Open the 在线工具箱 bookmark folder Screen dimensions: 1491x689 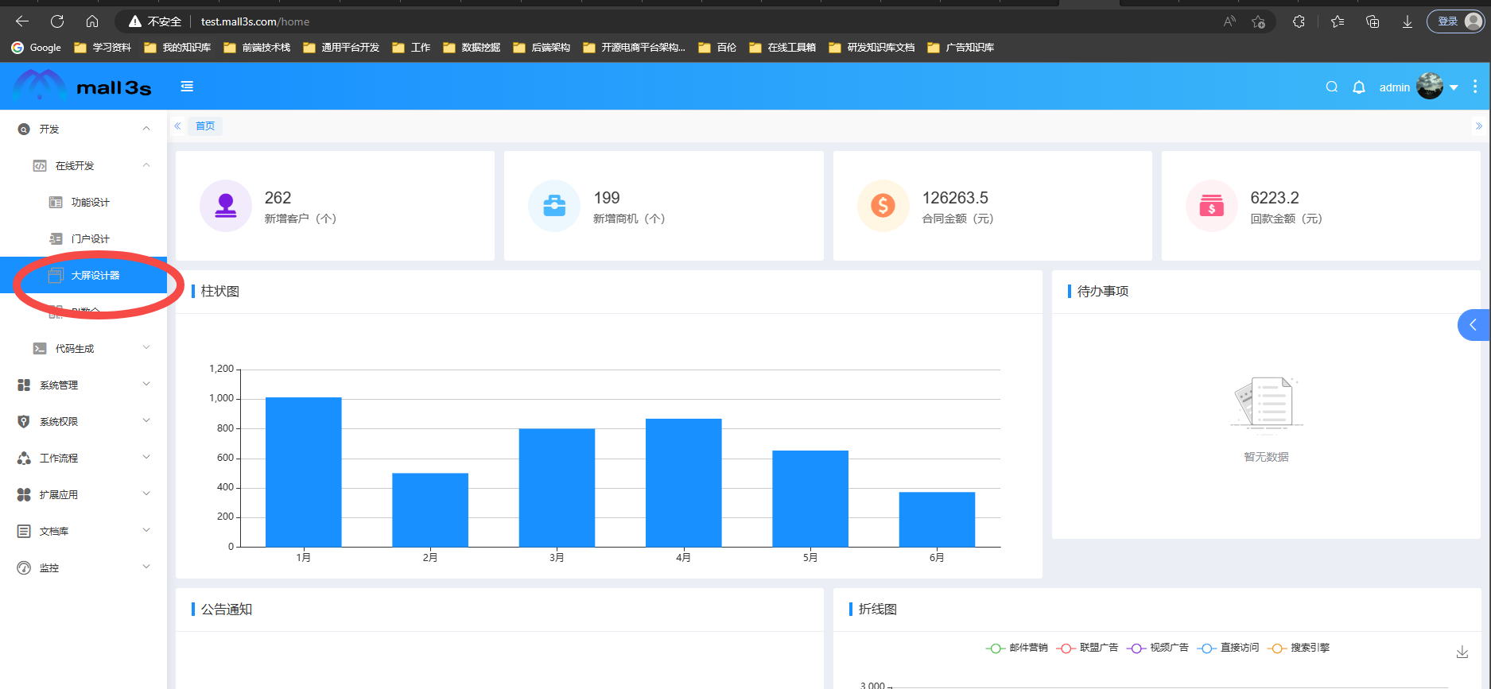(782, 48)
